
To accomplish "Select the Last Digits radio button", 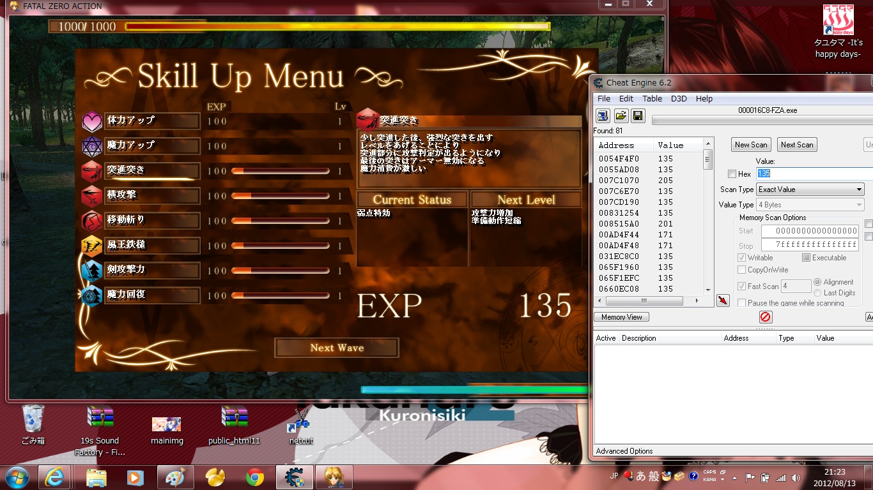I will [x=818, y=293].
